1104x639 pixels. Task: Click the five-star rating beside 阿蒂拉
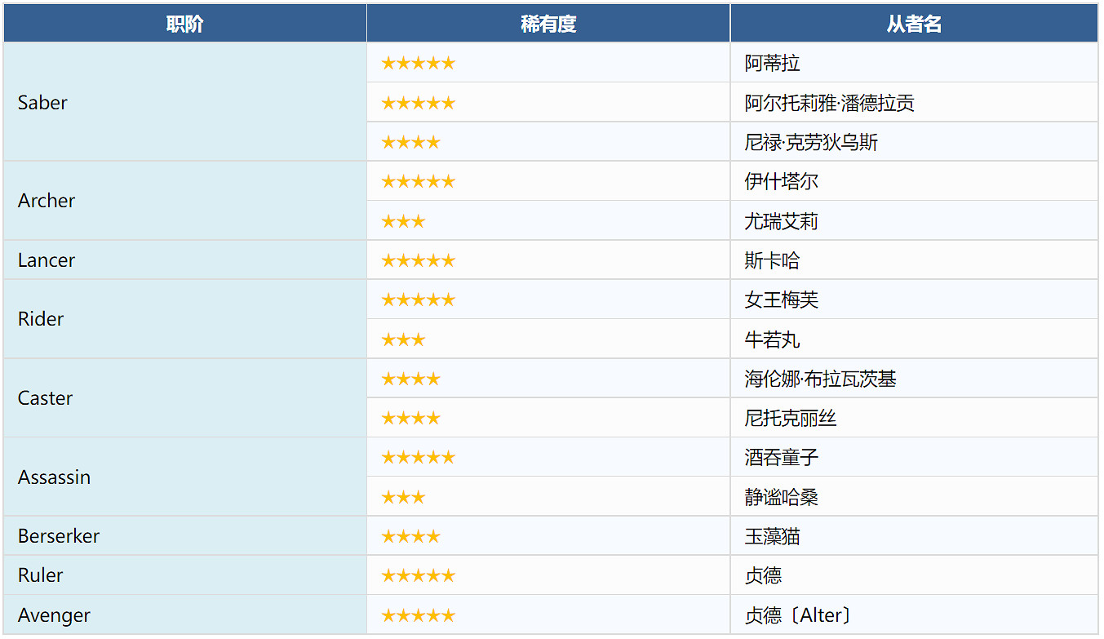click(418, 64)
